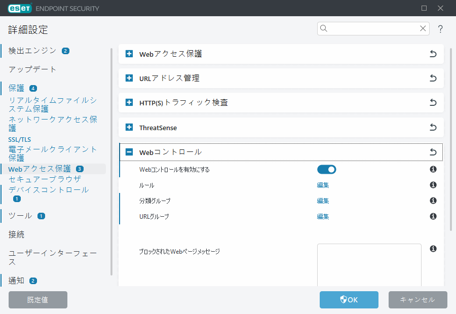
Task: Expand the Webアクセス保護 section
Action: coord(128,54)
